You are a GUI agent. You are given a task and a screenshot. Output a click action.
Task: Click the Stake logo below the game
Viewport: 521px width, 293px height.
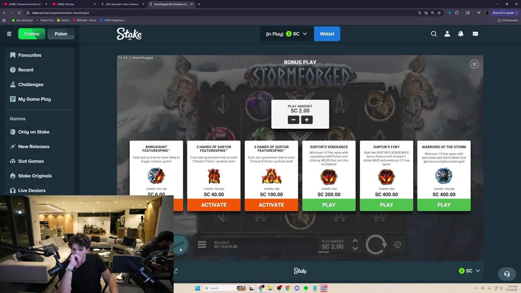click(300, 271)
